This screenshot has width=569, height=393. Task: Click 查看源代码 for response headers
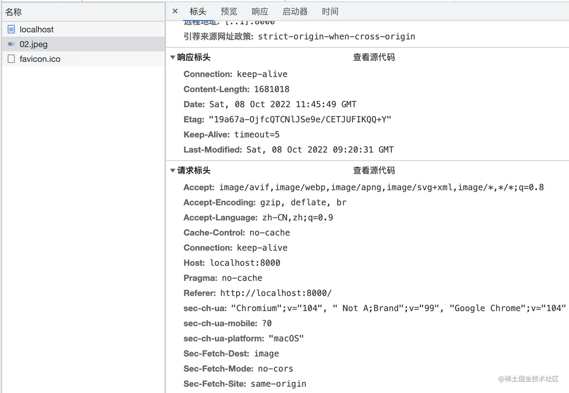[374, 57]
